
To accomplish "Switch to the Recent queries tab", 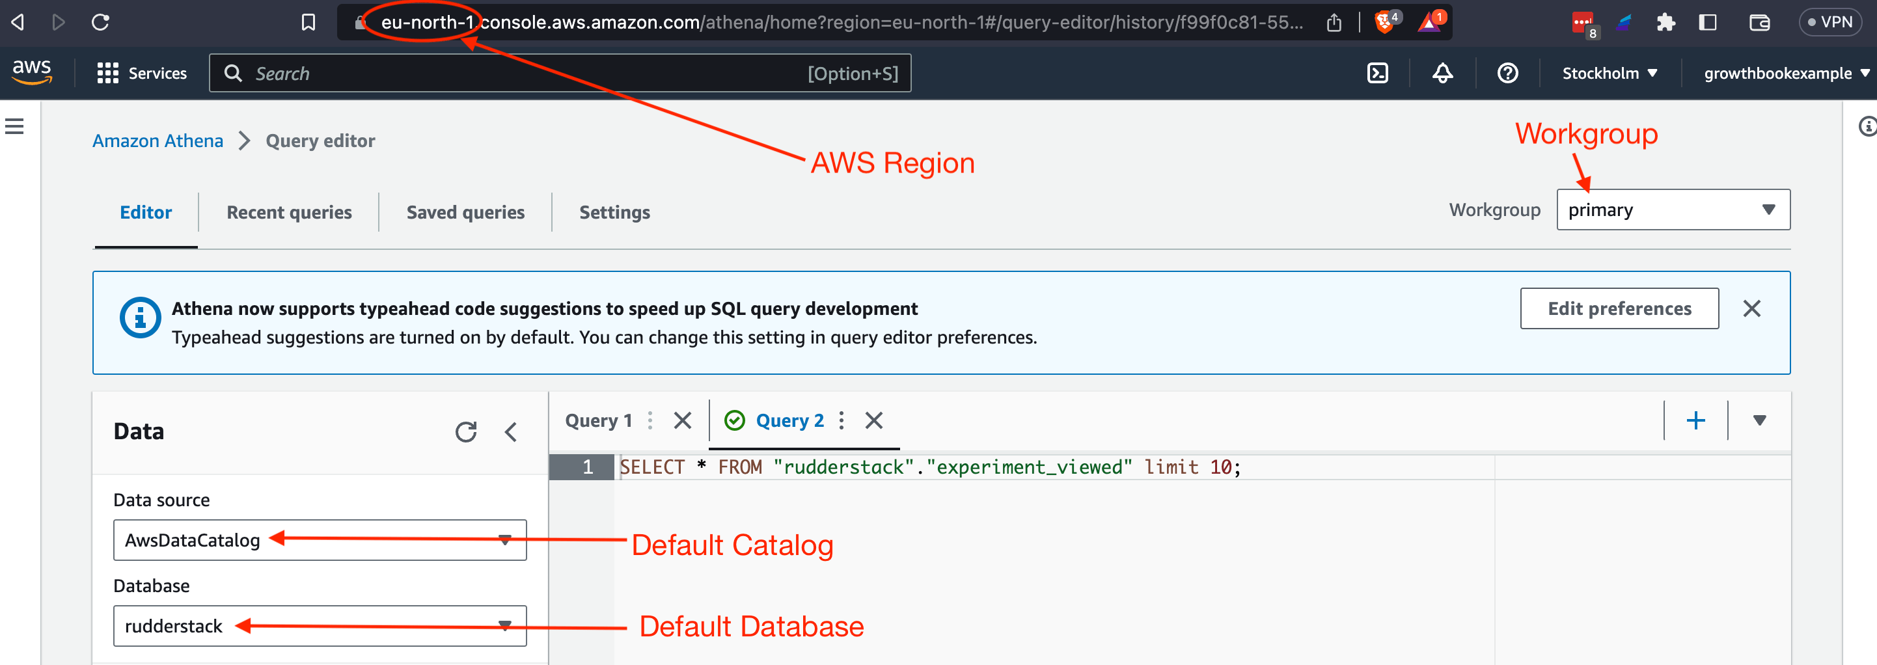I will [x=288, y=212].
